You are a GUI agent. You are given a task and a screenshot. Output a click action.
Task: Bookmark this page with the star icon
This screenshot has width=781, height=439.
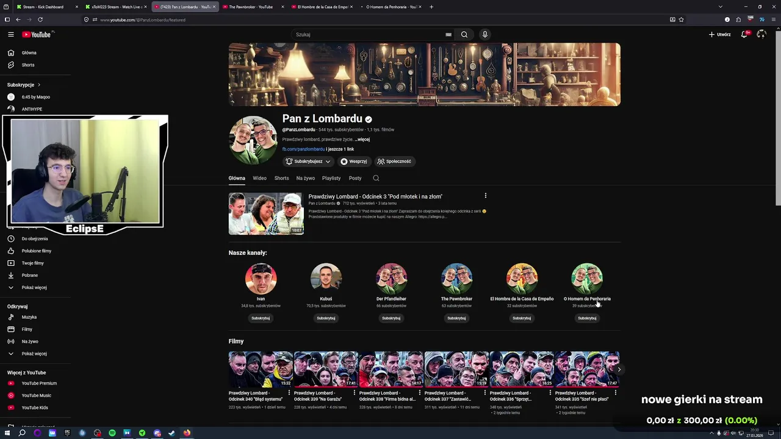pos(682,20)
